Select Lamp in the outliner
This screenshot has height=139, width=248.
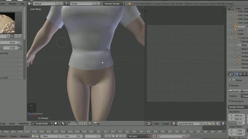pyautogui.click(x=241, y=30)
